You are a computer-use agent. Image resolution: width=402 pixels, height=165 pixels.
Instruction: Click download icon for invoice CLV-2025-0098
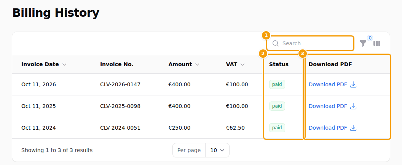click(354, 106)
